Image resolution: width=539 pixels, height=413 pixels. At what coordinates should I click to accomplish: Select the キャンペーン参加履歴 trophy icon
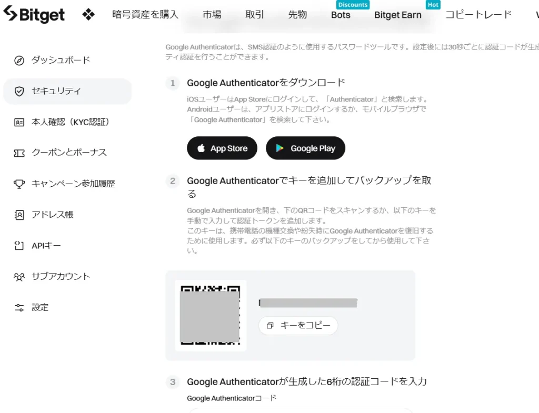tap(19, 184)
